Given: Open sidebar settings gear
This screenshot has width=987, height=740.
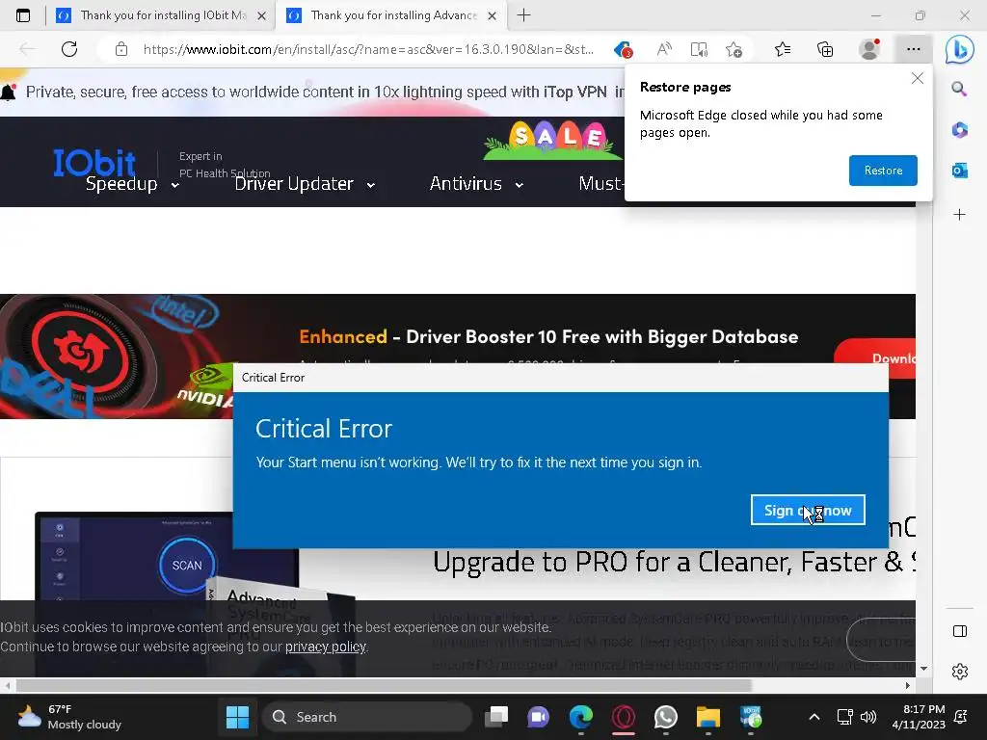Looking at the screenshot, I should (x=959, y=672).
